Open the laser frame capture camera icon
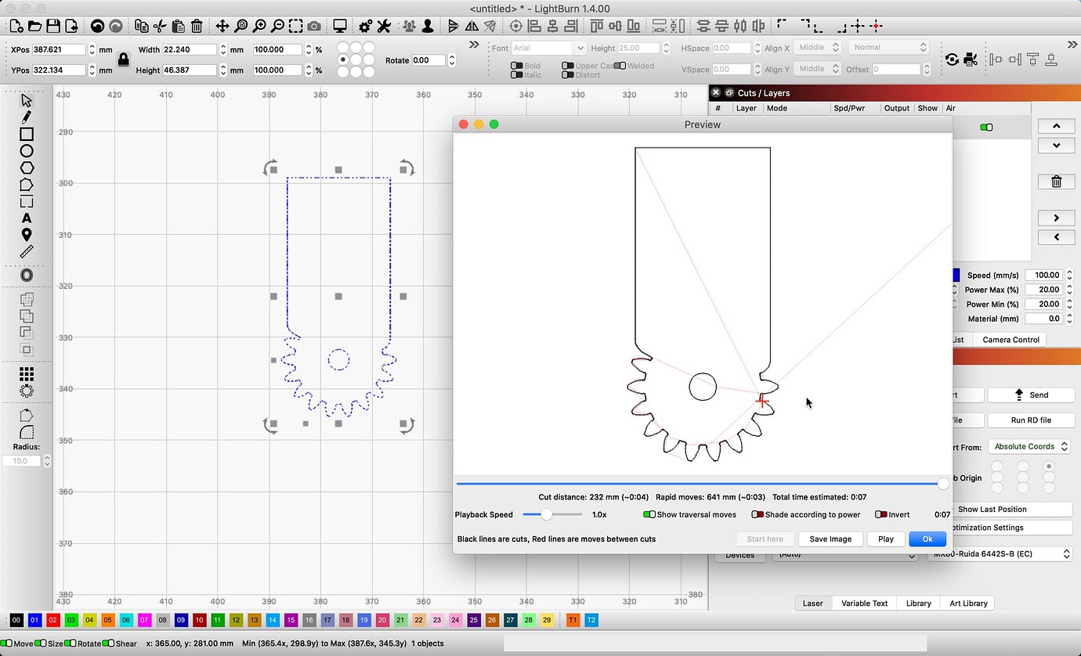1081x656 pixels. point(313,26)
